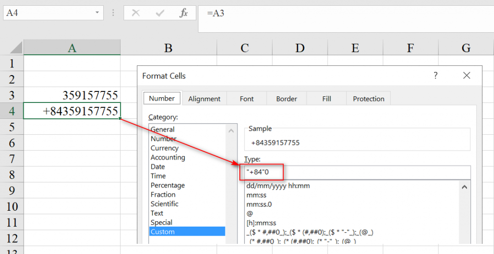
Task: Switch to the Alignment tab
Action: (x=204, y=99)
